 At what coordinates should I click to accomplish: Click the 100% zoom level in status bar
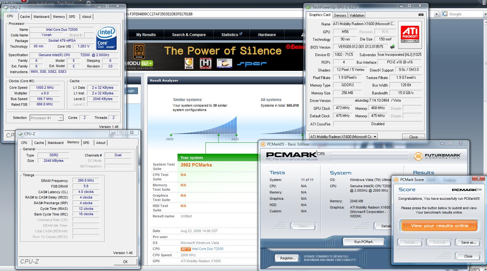pyautogui.click(x=475, y=269)
